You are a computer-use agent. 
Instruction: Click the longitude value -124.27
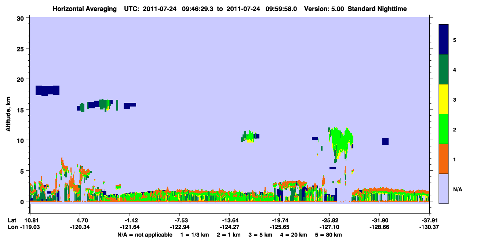pyautogui.click(x=229, y=227)
